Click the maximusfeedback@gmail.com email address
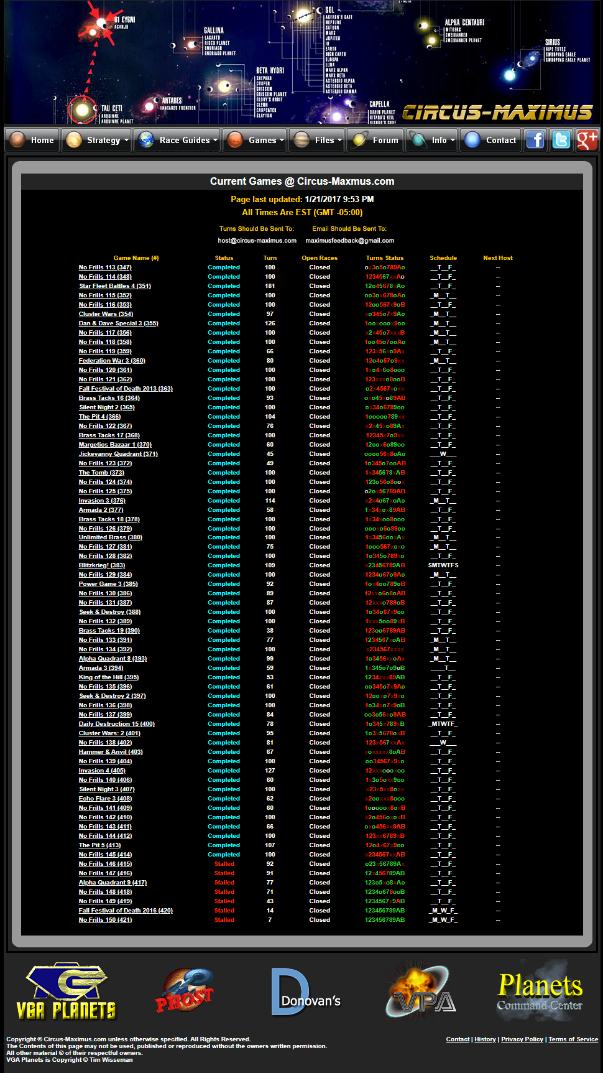Screen dimensions: 603x1073 (x=350, y=241)
